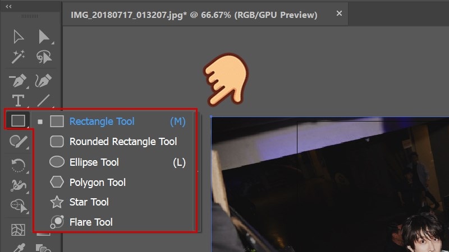The image size is (449, 252).
Task: Pick Polygon Tool from flyout list
Action: [x=97, y=183]
